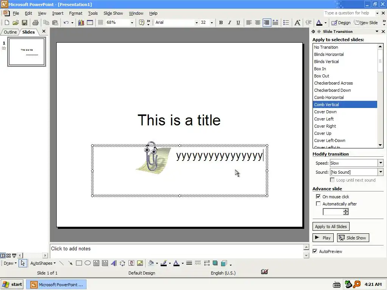Click the Text Box tool icon
The height and width of the screenshot is (290, 387).
point(96,263)
